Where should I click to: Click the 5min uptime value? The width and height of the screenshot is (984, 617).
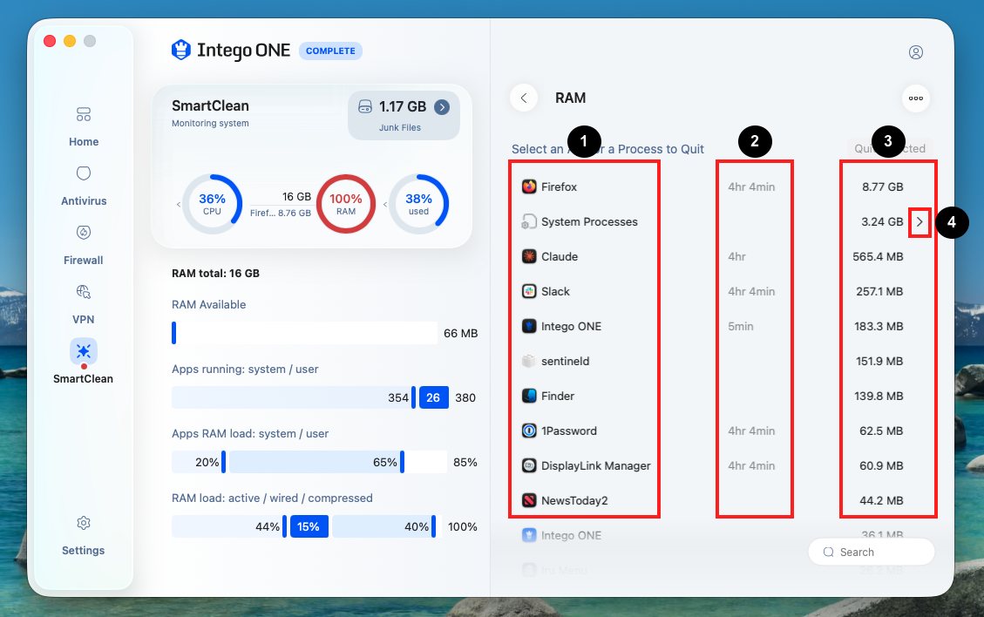click(741, 327)
